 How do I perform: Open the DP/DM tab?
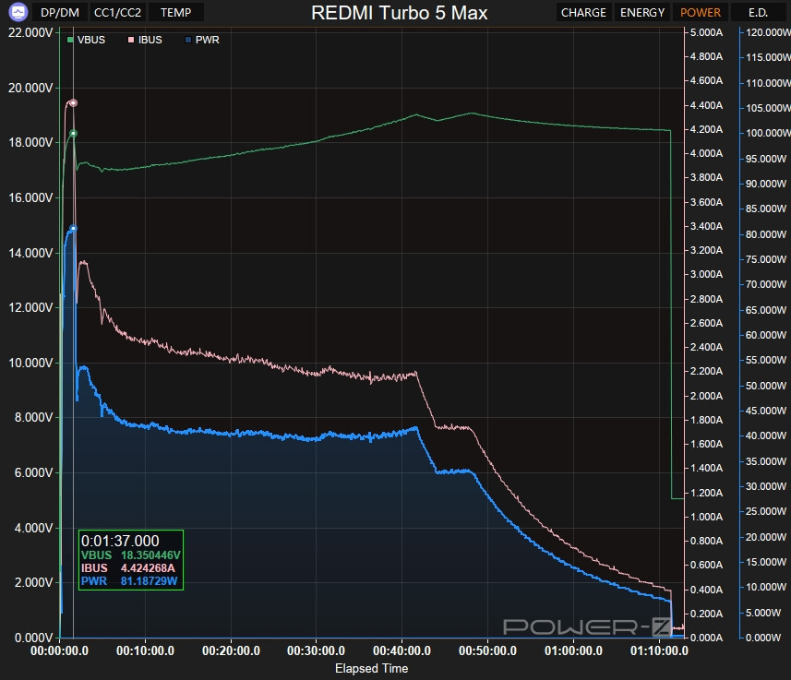pos(59,13)
